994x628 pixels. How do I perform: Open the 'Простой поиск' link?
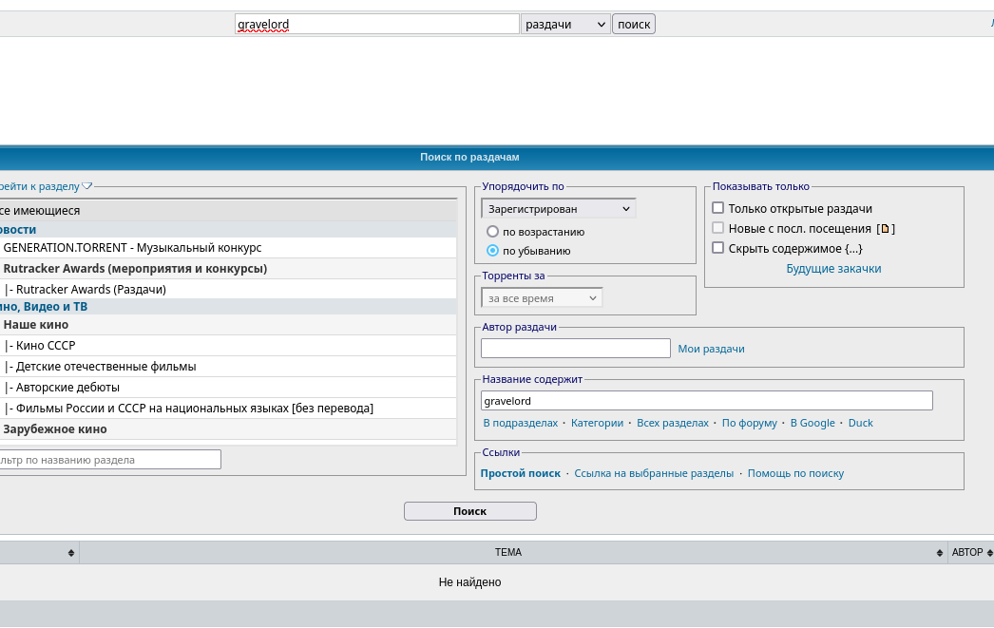pos(521,473)
